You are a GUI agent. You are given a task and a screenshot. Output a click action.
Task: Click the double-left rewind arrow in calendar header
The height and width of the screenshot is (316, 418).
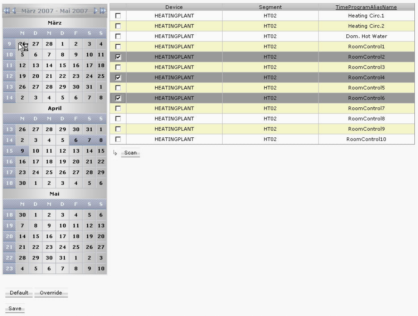coord(7,11)
